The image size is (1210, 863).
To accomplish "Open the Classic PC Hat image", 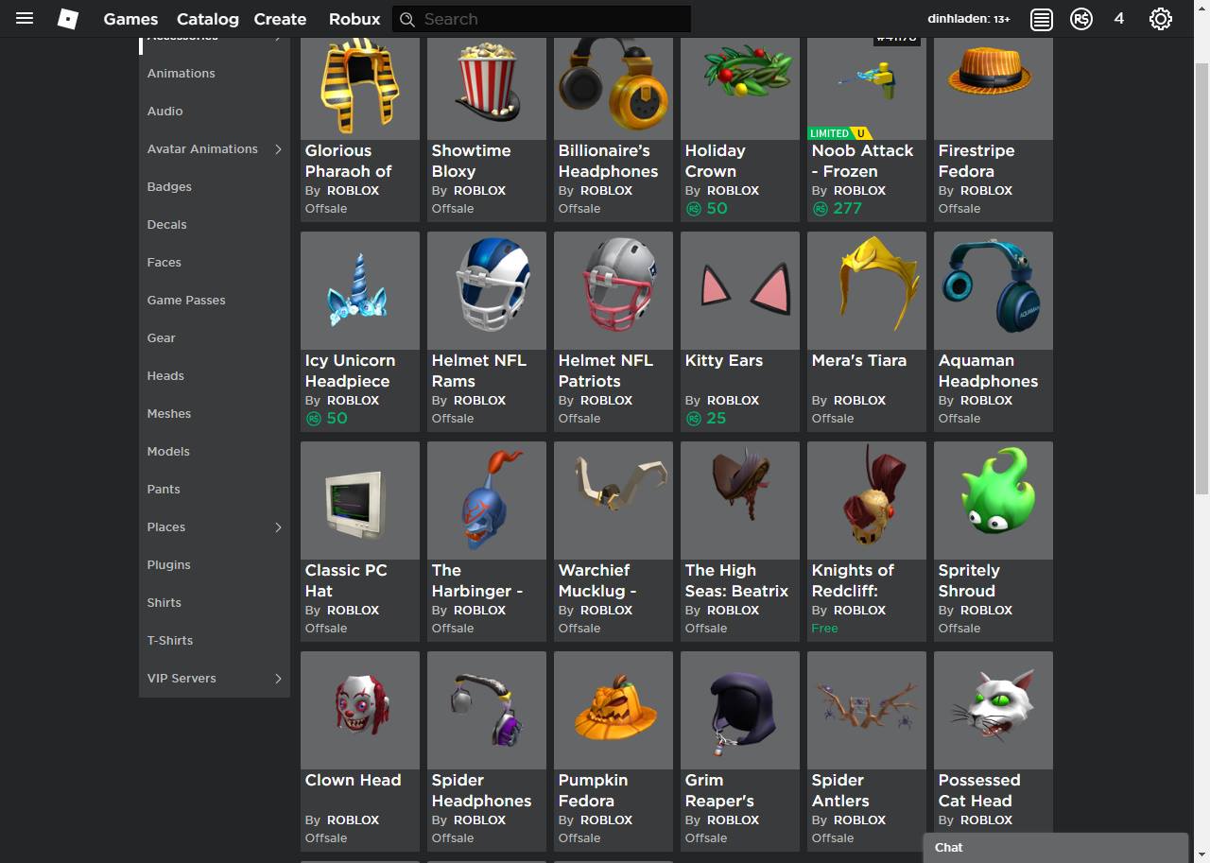I will pyautogui.click(x=360, y=501).
